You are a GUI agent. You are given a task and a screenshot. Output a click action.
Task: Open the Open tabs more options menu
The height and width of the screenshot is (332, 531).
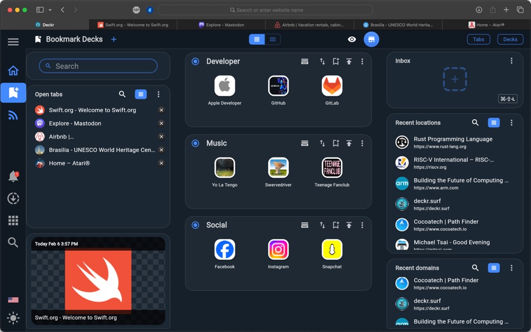tap(159, 94)
